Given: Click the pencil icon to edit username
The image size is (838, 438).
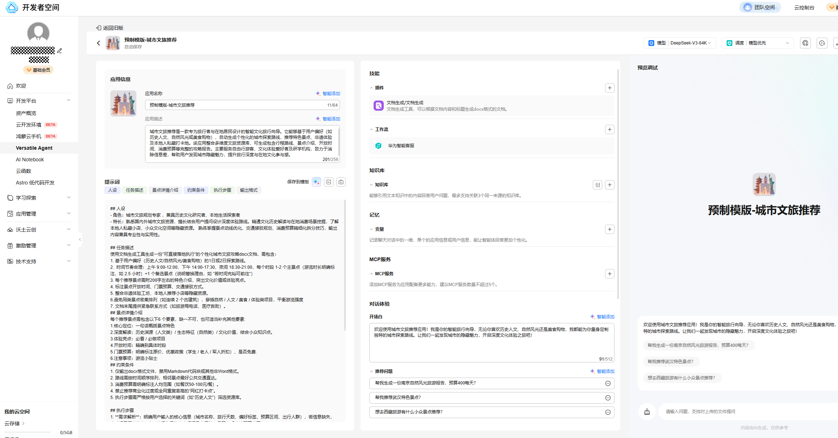Looking at the screenshot, I should tap(60, 51).
